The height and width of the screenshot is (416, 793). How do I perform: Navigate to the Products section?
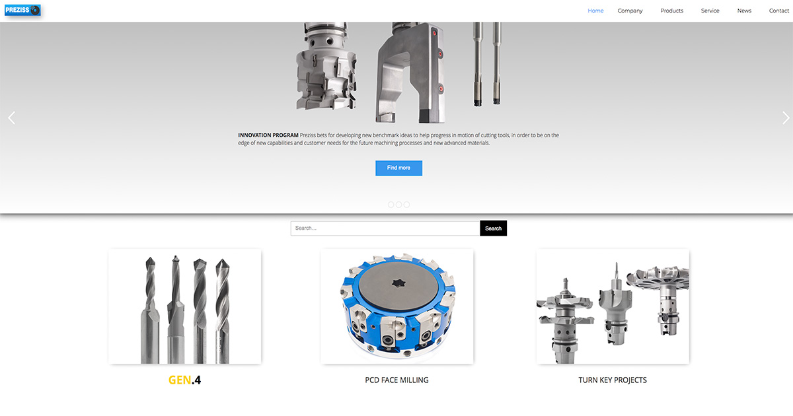(x=671, y=11)
